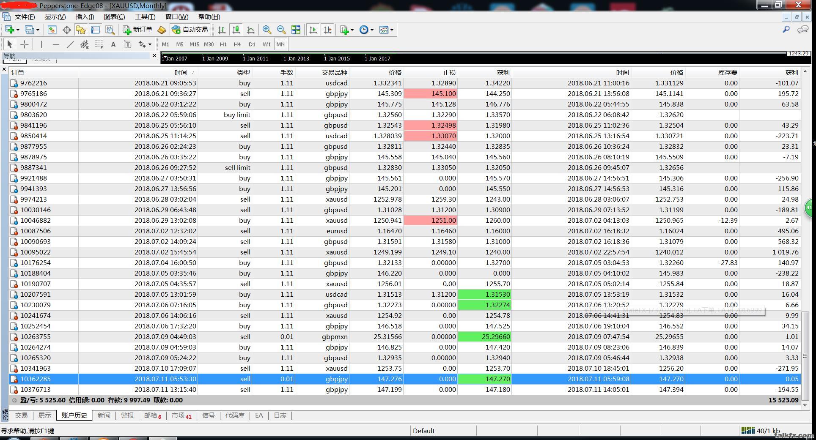
Task: Sort by 订单 column header
Action: click(44, 72)
